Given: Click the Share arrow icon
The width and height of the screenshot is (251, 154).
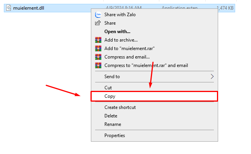Looking at the screenshot, I should 98,23.
